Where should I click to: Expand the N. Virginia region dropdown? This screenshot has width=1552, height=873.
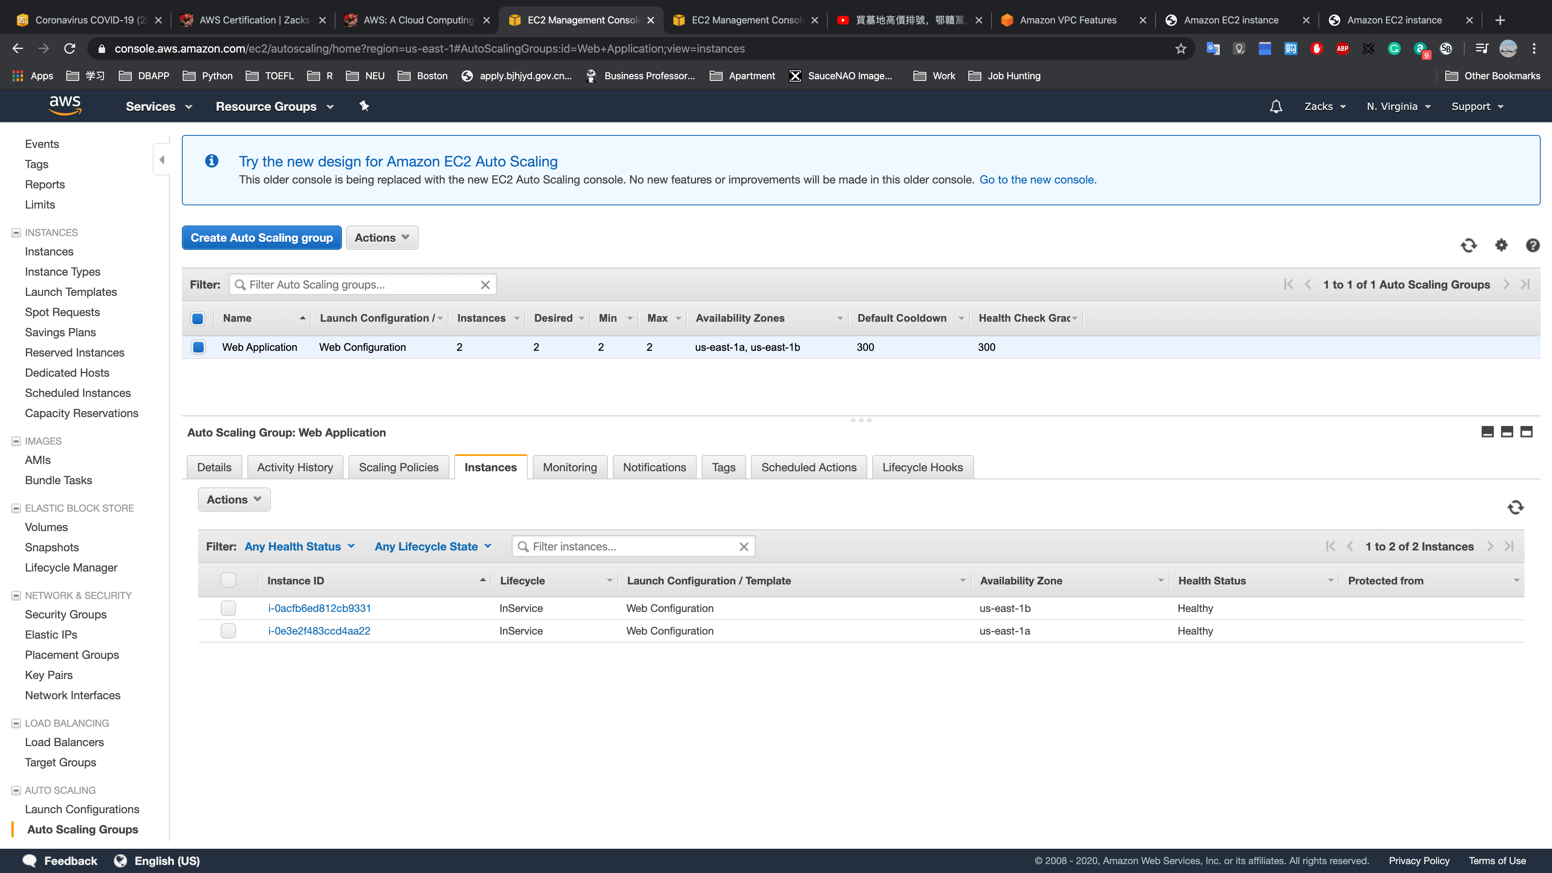pyautogui.click(x=1398, y=107)
